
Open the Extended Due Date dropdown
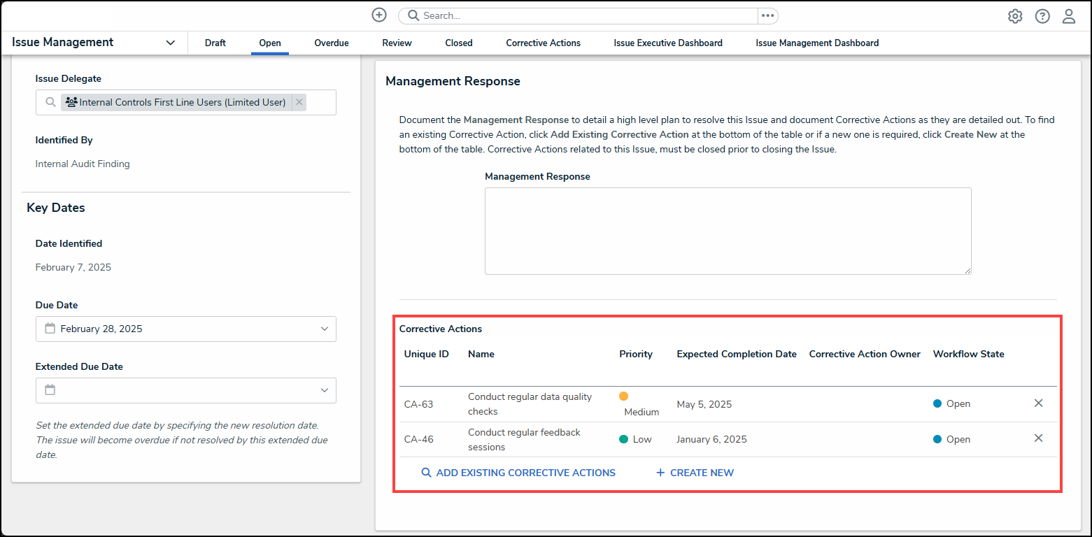click(324, 390)
